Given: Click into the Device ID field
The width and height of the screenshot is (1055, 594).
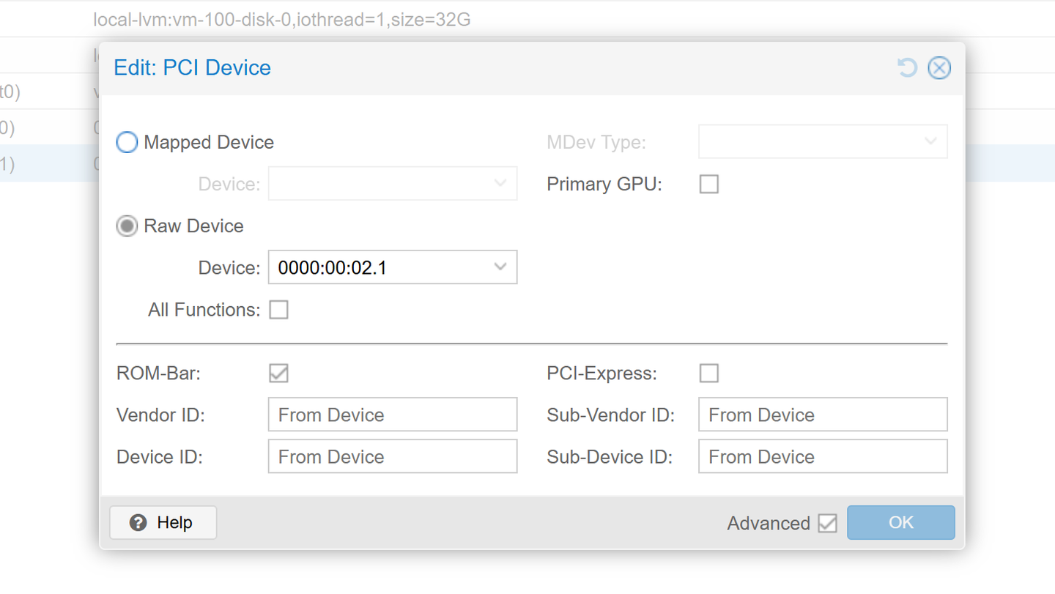Looking at the screenshot, I should (x=393, y=456).
